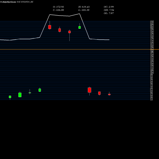Select the OH: 7.94 reading
Screen dimensions: 159x159
pos(109,10)
